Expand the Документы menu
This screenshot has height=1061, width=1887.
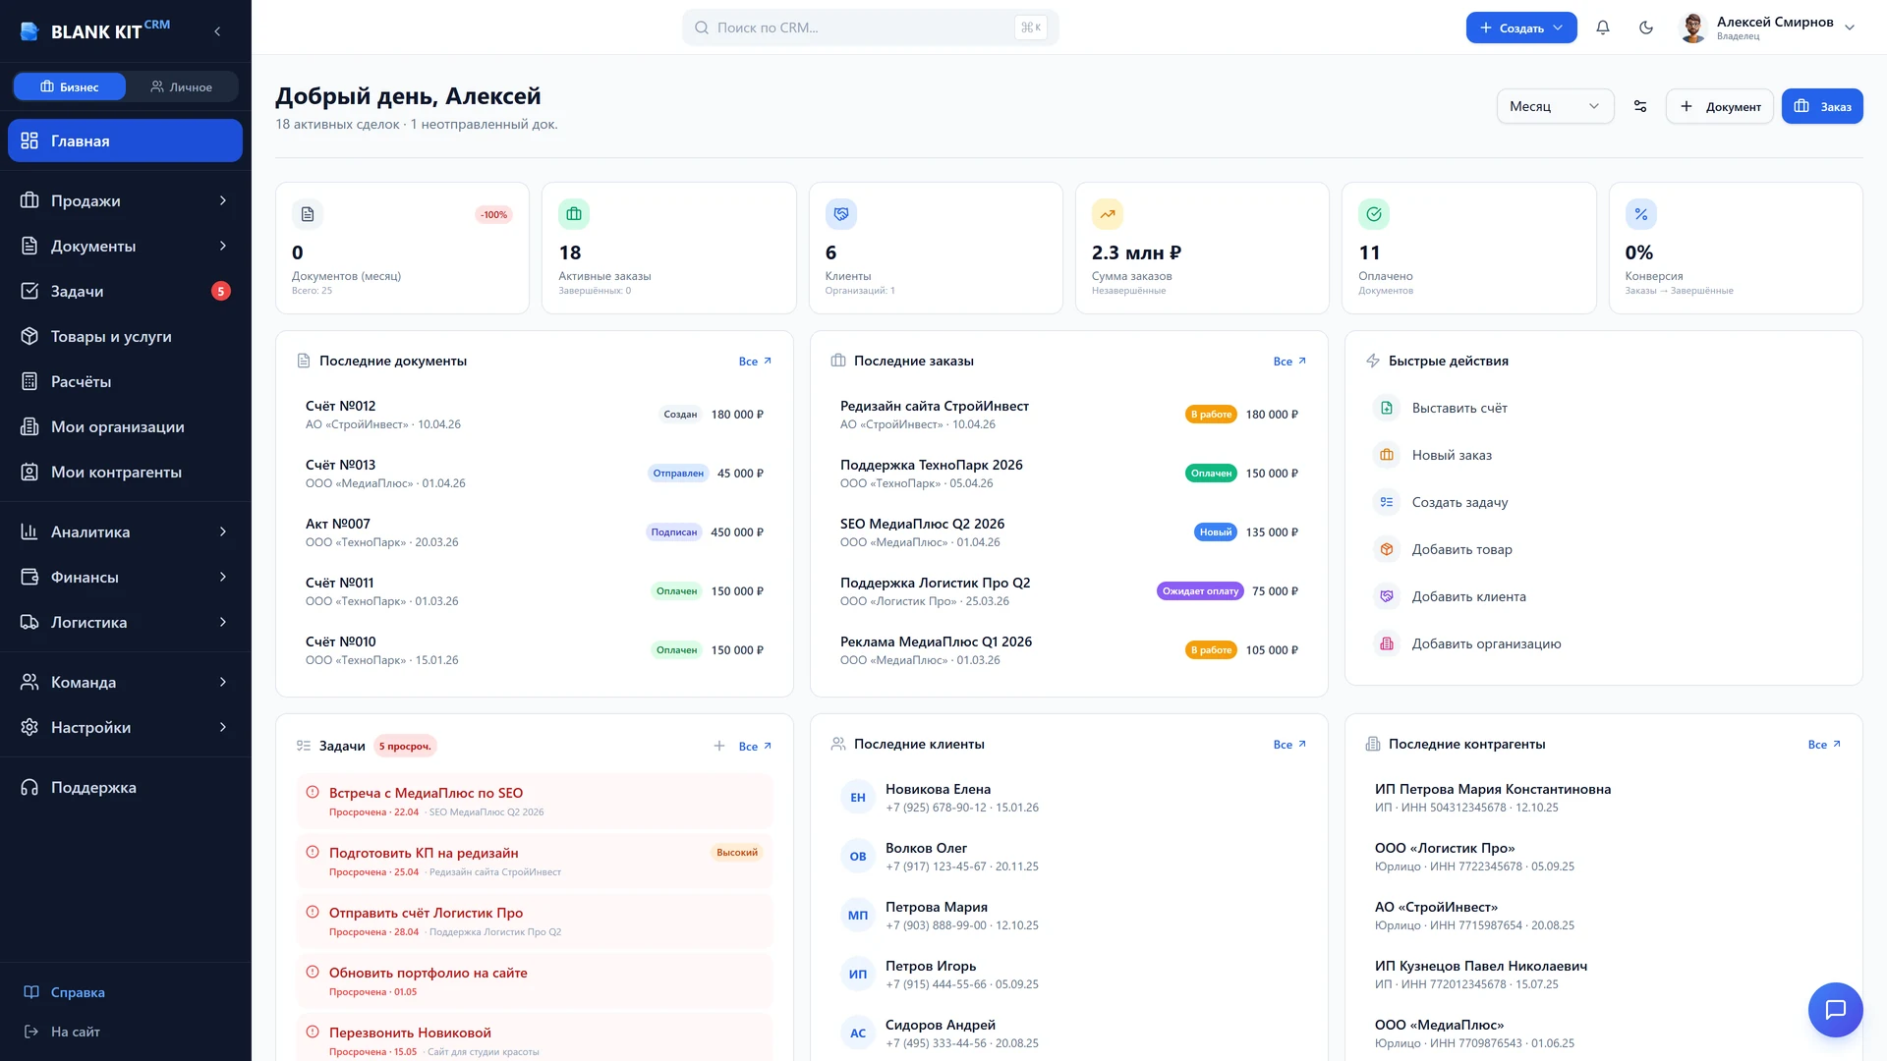tap(125, 246)
